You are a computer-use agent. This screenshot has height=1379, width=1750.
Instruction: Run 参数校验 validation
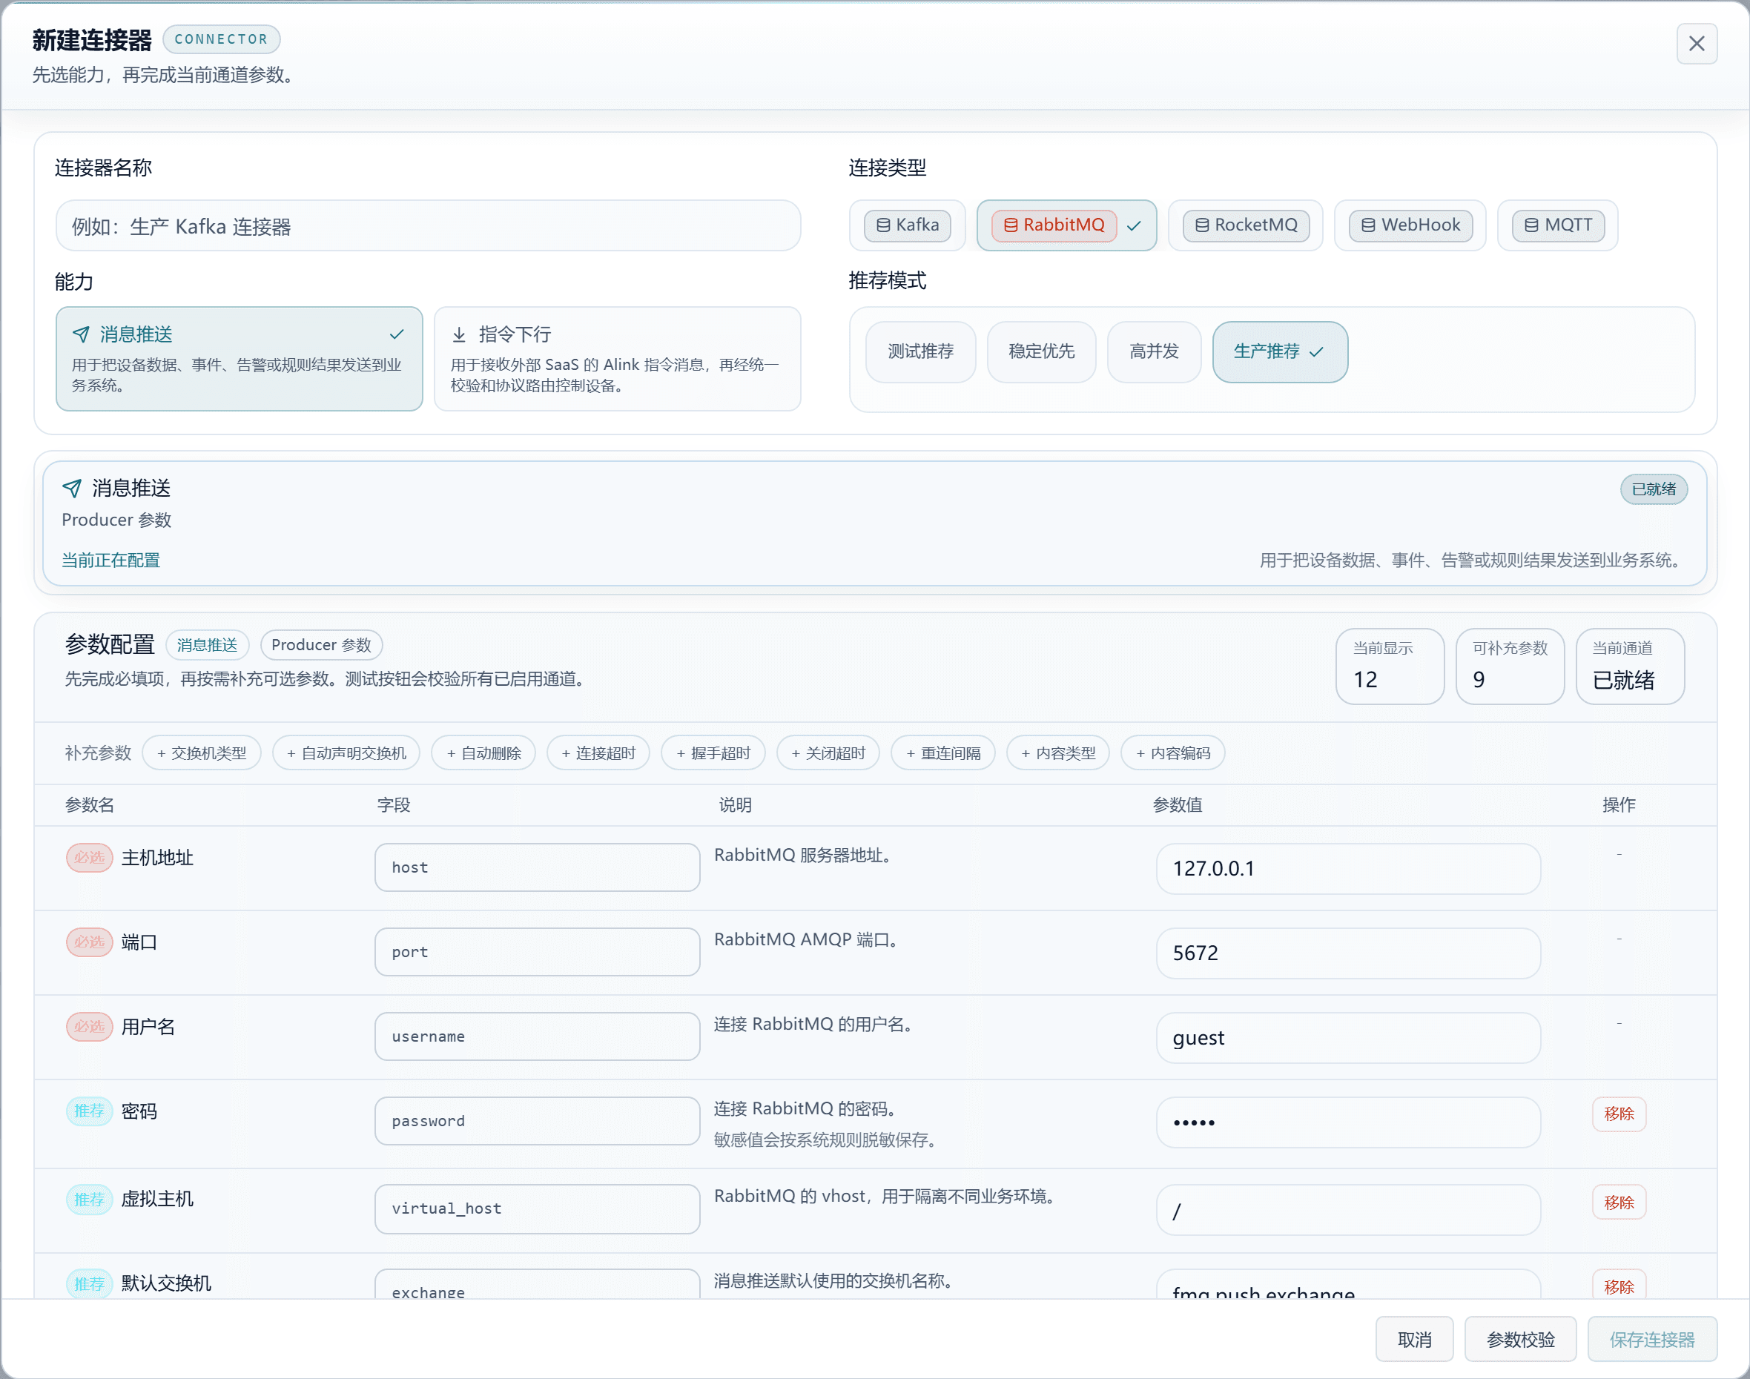[x=1520, y=1340]
